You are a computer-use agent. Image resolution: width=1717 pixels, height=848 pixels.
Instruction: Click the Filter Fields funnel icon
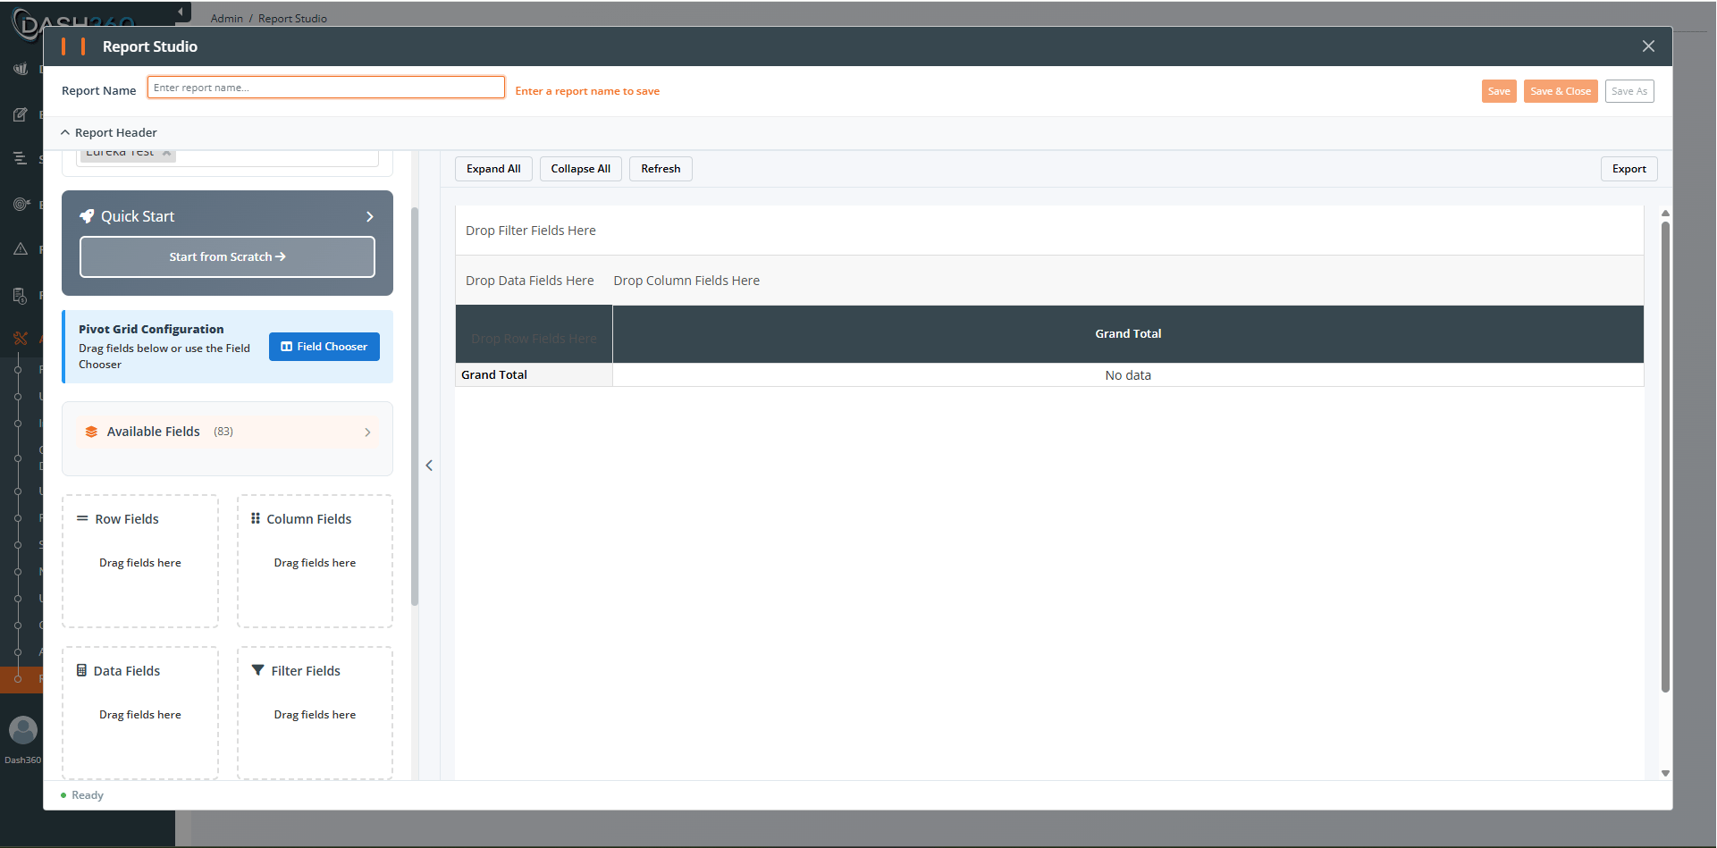257,670
